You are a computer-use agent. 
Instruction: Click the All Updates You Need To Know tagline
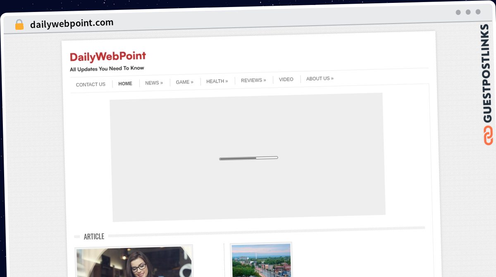107,69
